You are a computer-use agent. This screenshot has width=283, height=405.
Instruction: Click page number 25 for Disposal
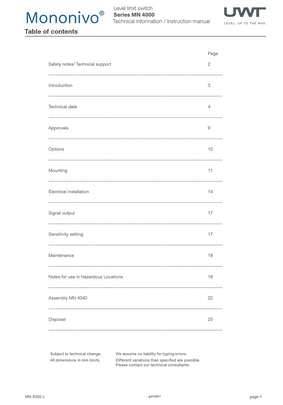(x=210, y=319)
